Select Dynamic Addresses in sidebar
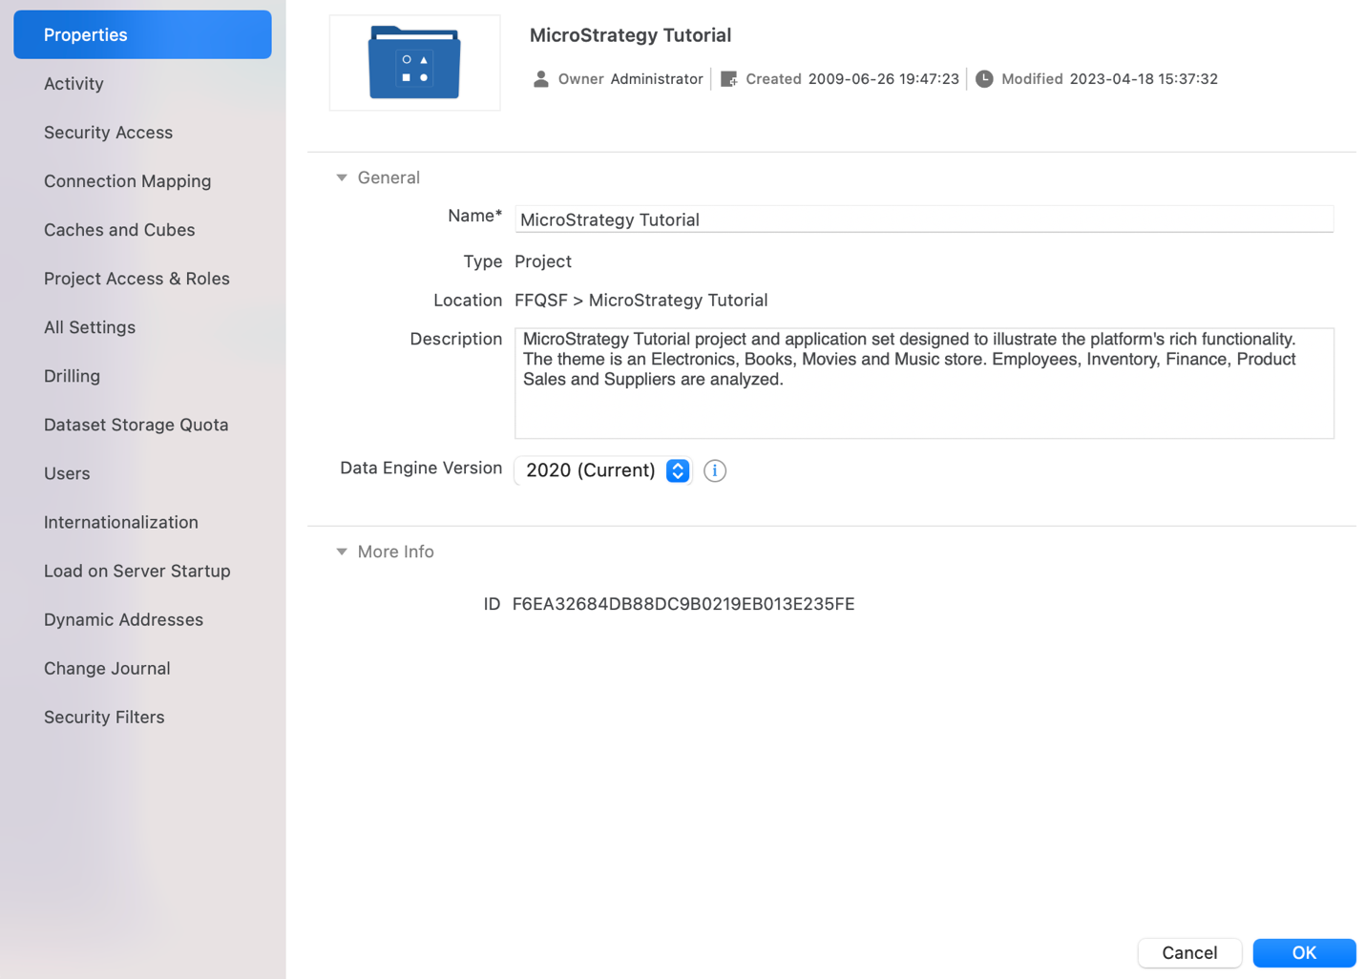 point(123,619)
